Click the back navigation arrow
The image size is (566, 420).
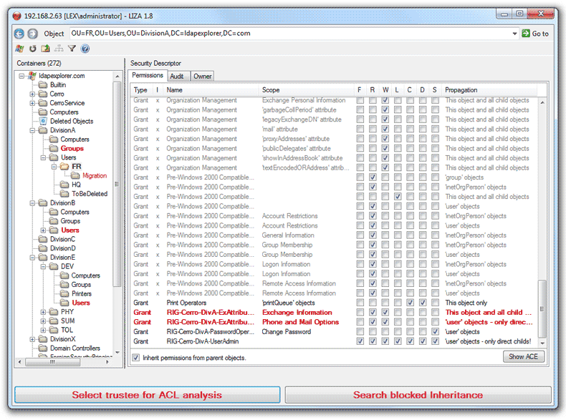(x=19, y=34)
